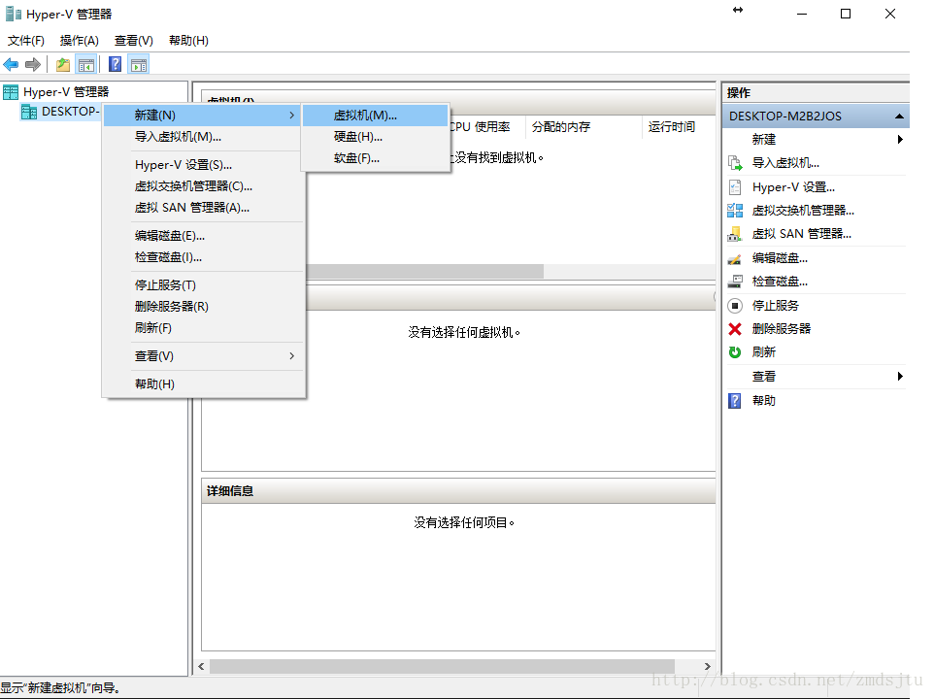934x699 pixels.
Task: Click the Up one level folder icon
Action: [62, 64]
